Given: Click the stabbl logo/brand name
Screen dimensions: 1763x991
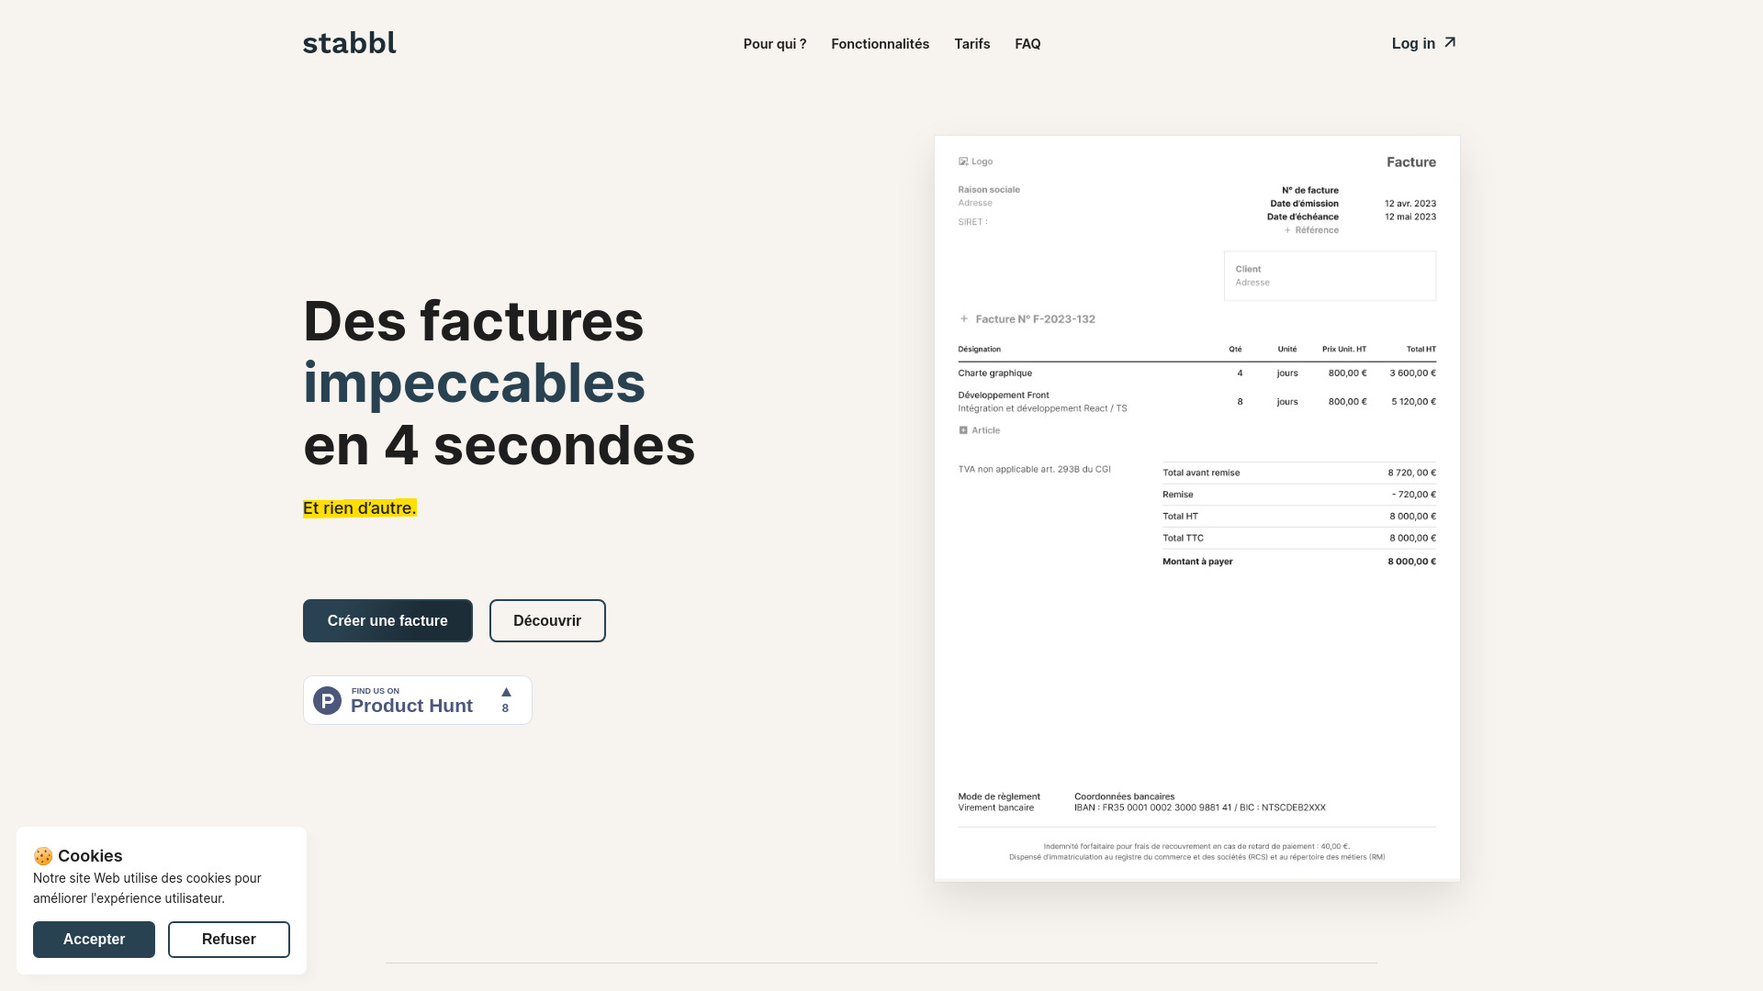Looking at the screenshot, I should [x=349, y=43].
